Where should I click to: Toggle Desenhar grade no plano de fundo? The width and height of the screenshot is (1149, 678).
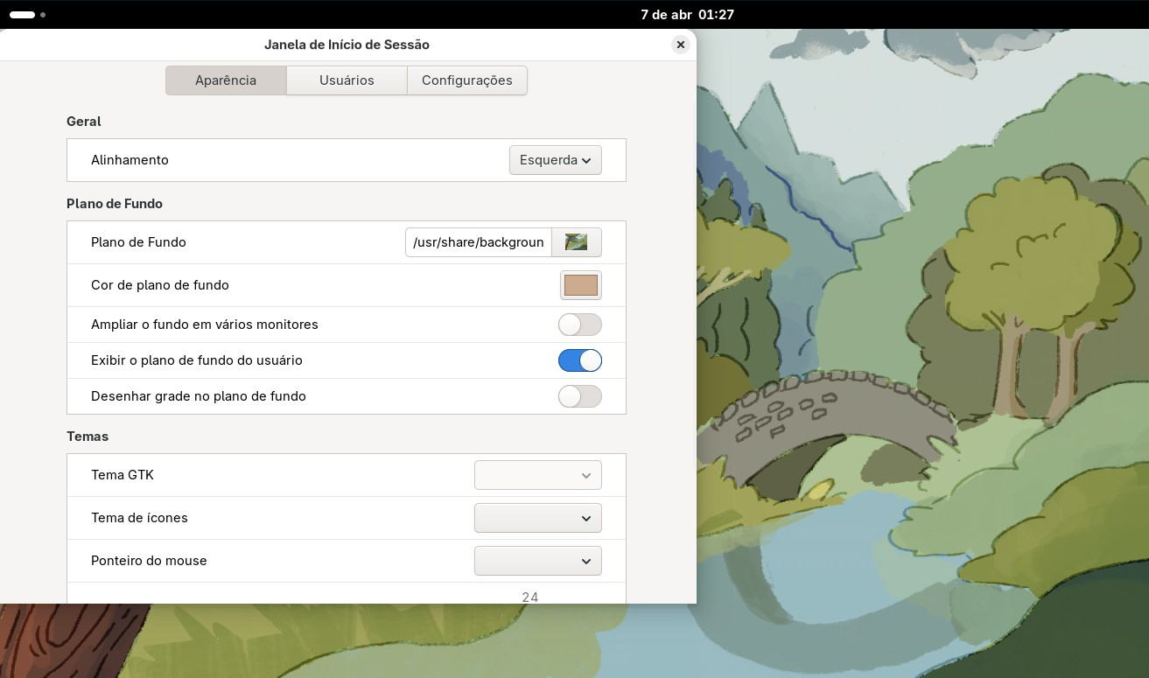tap(579, 396)
